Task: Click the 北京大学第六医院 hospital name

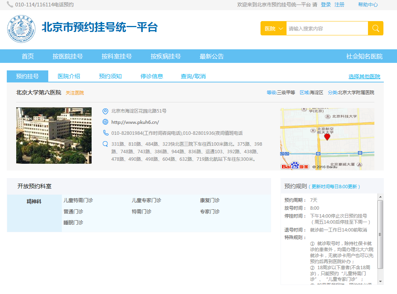Action: click(39, 93)
